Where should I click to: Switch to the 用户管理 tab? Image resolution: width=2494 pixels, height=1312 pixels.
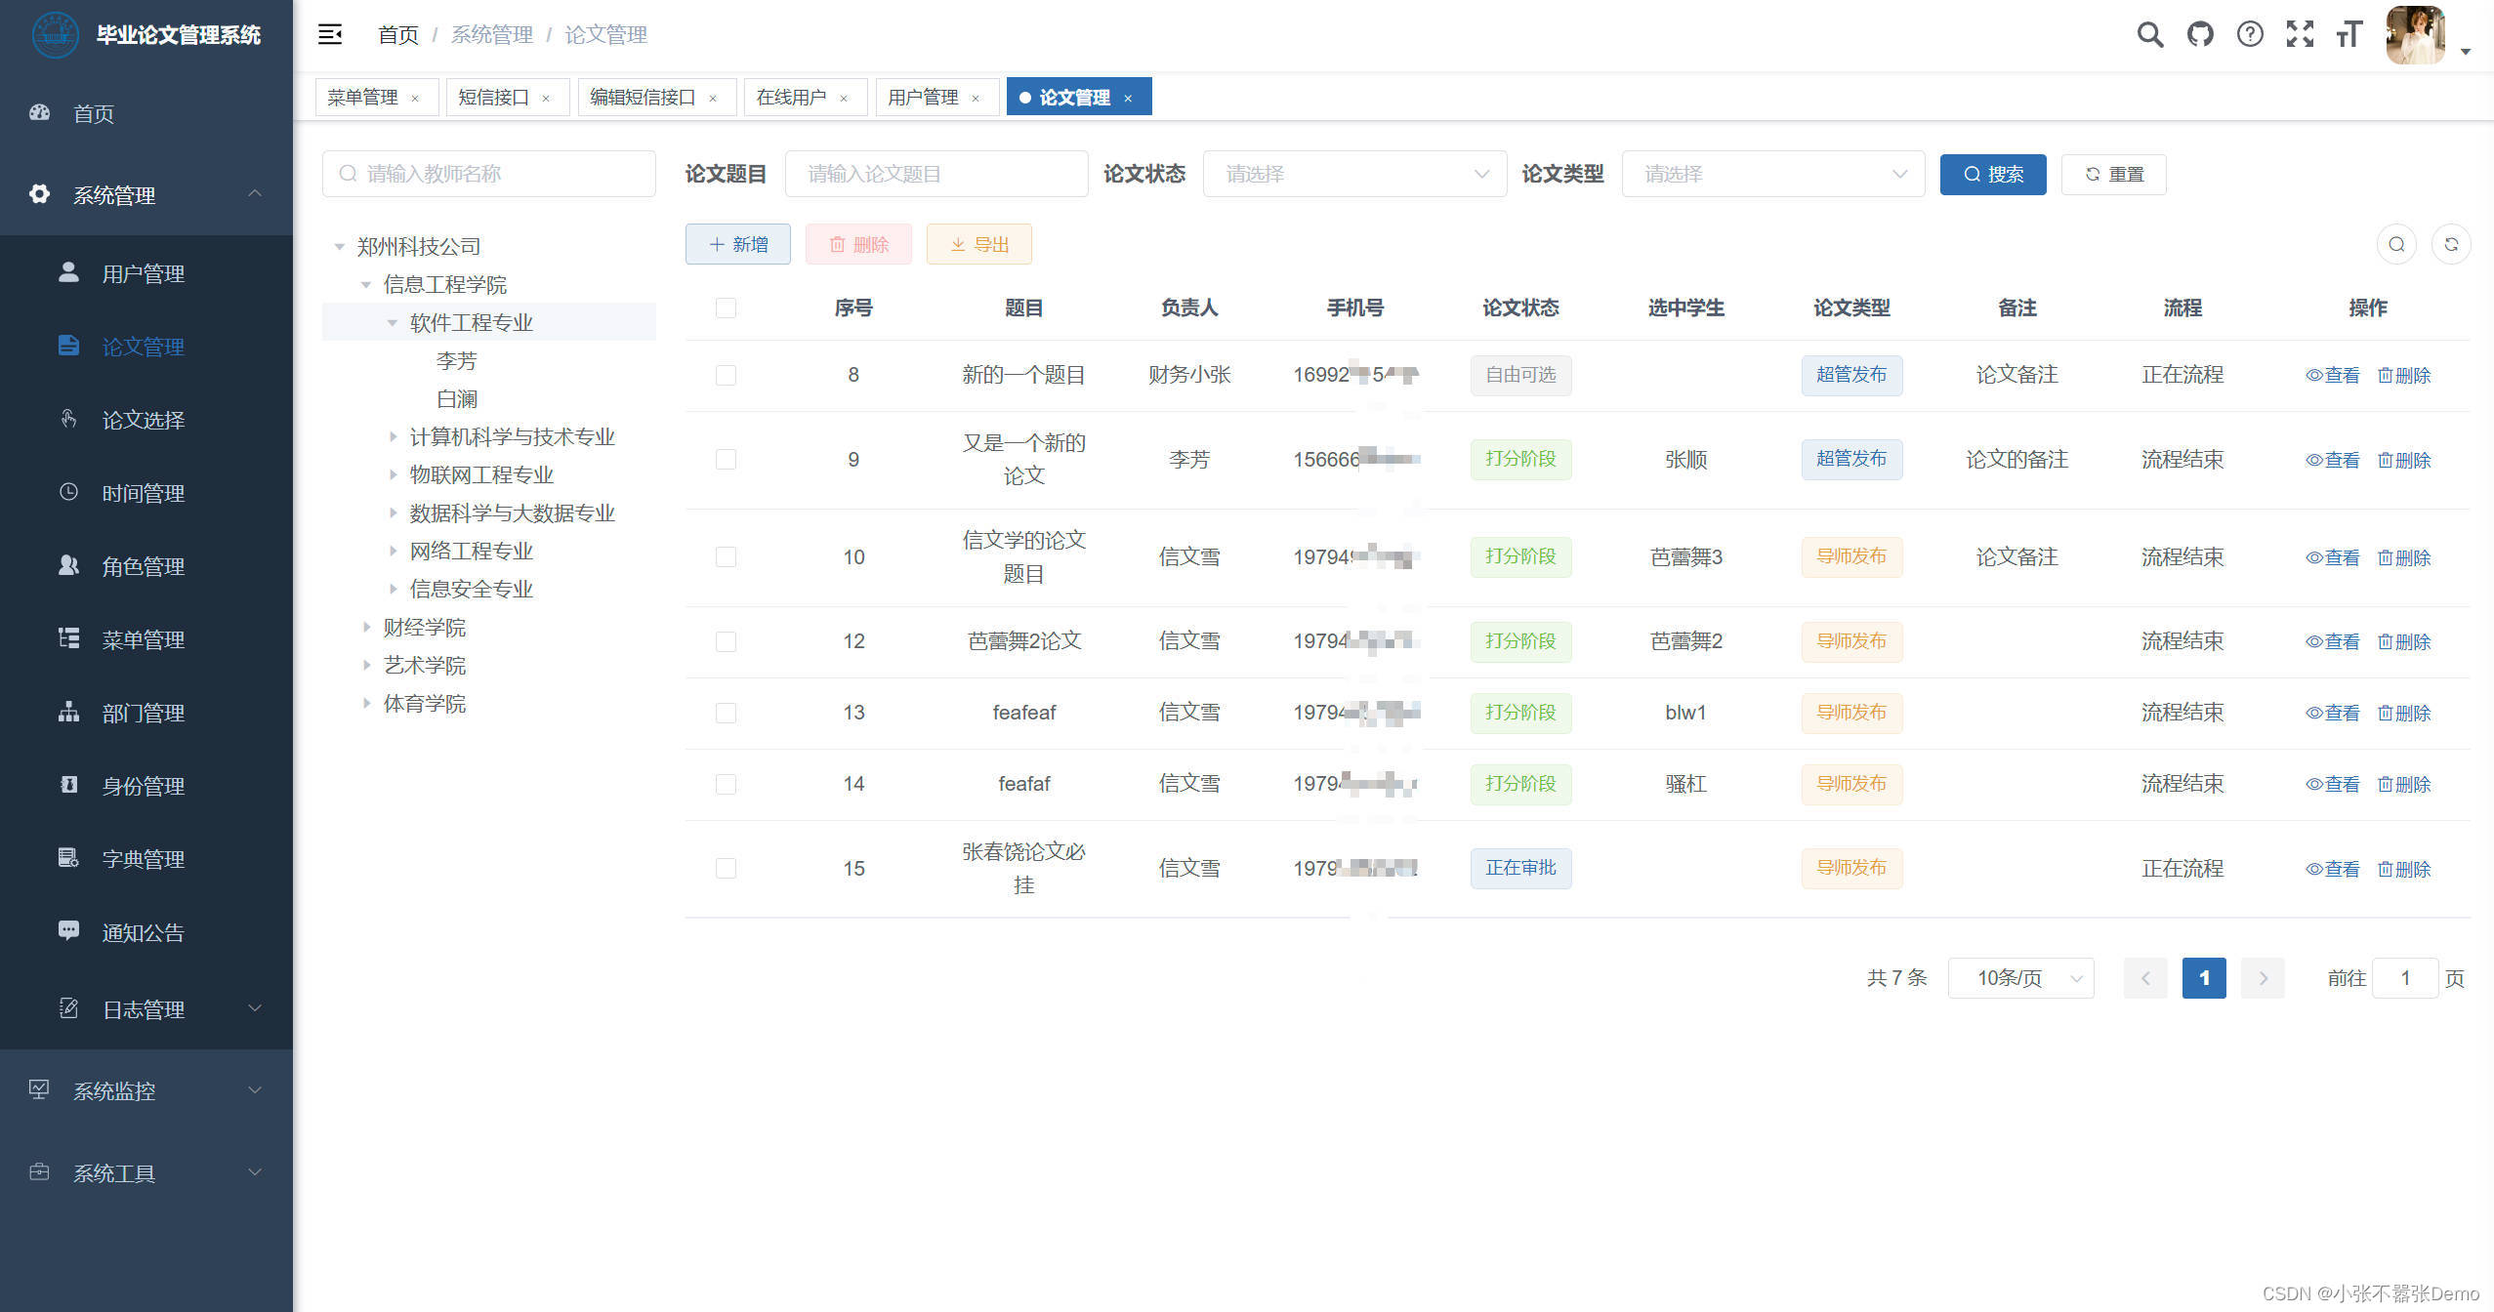(923, 98)
